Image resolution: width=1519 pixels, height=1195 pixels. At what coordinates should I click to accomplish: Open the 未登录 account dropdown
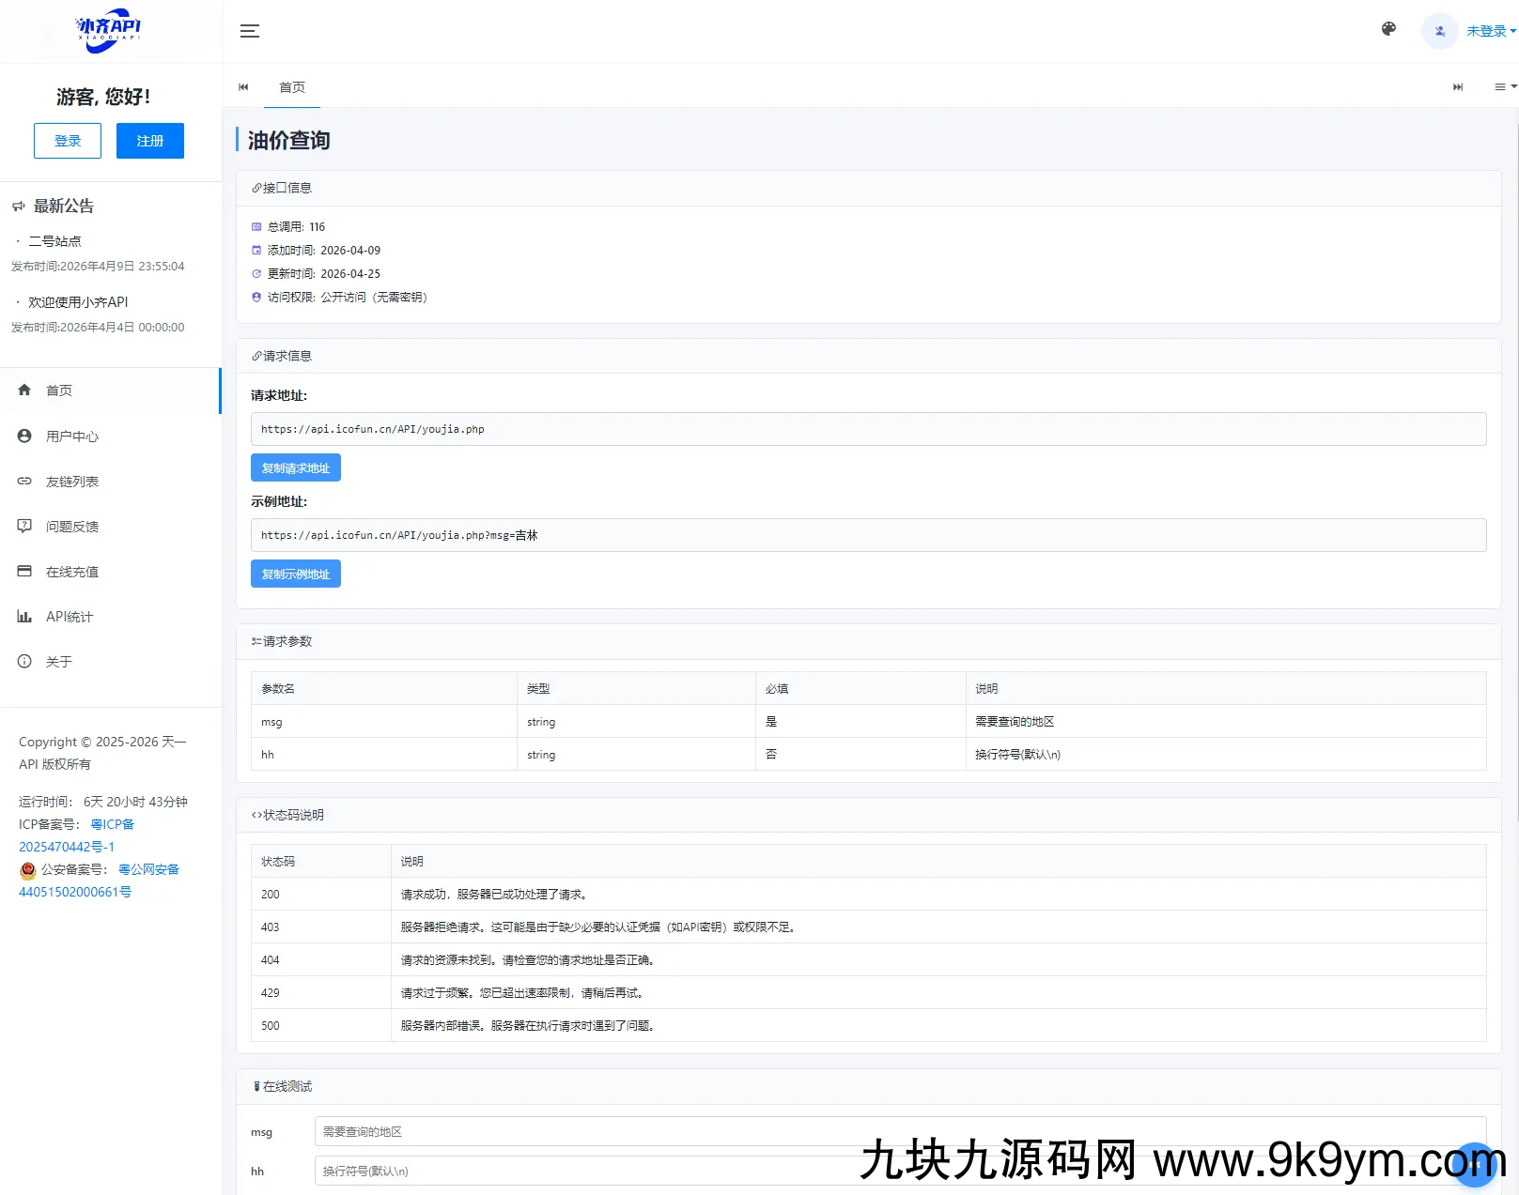tap(1491, 31)
